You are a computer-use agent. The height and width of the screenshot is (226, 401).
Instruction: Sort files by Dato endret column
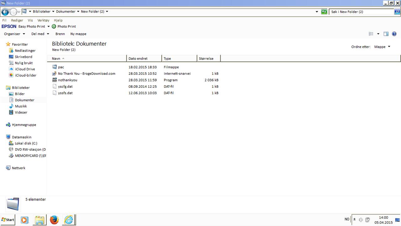pyautogui.click(x=138, y=59)
